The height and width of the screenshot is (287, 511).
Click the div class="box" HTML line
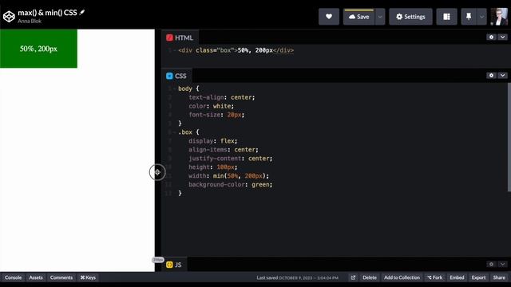pyautogui.click(x=236, y=50)
